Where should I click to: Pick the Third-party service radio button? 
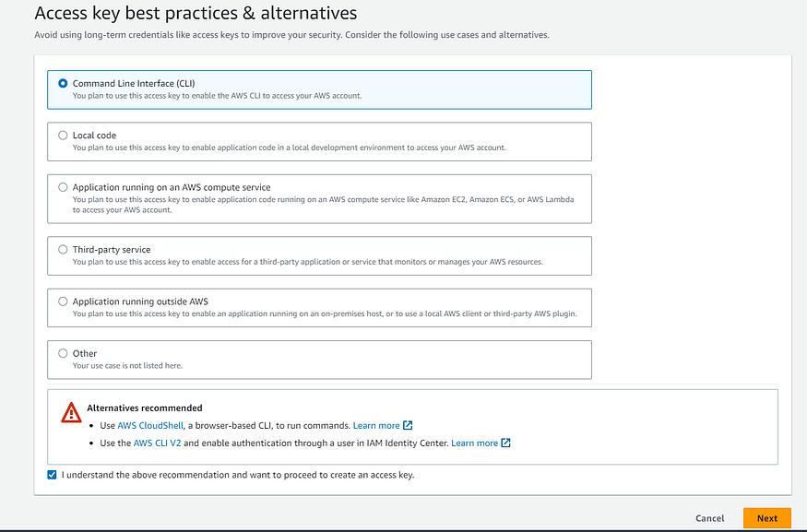63,250
